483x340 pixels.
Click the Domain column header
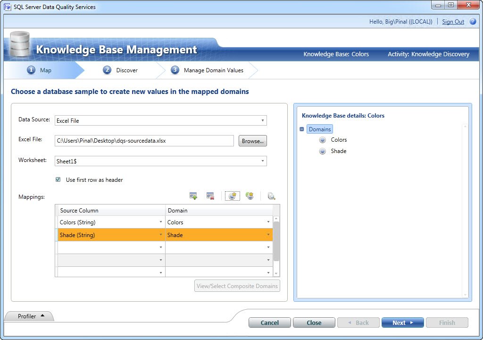pos(219,211)
